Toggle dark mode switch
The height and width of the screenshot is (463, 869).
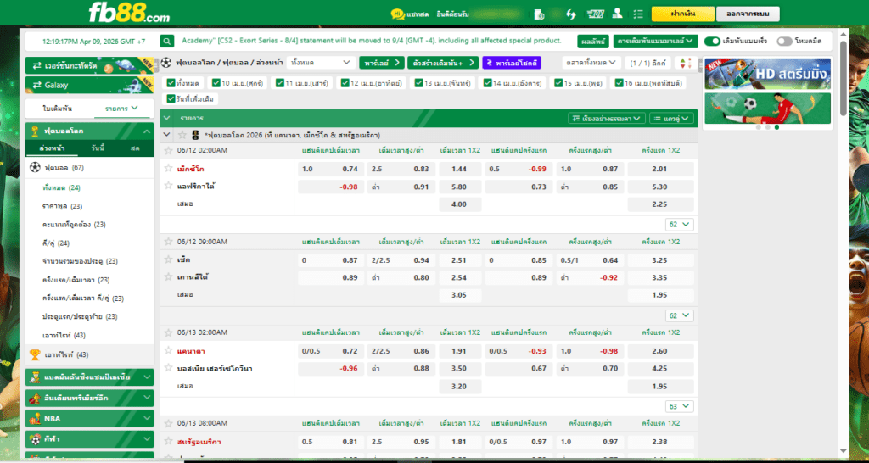[784, 42]
